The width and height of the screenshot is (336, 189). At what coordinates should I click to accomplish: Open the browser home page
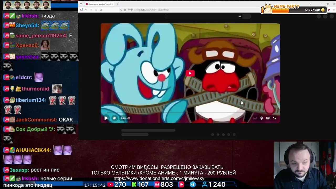click(x=101, y=10)
